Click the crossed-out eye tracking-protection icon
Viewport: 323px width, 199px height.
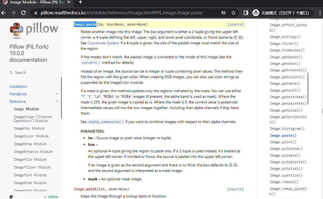[223, 13]
